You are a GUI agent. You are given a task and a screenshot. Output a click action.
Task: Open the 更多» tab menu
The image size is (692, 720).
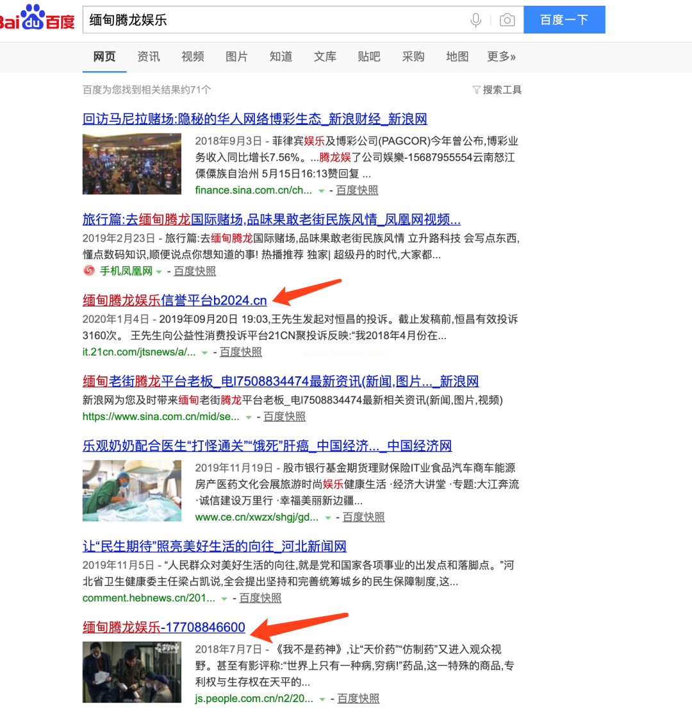(x=501, y=56)
